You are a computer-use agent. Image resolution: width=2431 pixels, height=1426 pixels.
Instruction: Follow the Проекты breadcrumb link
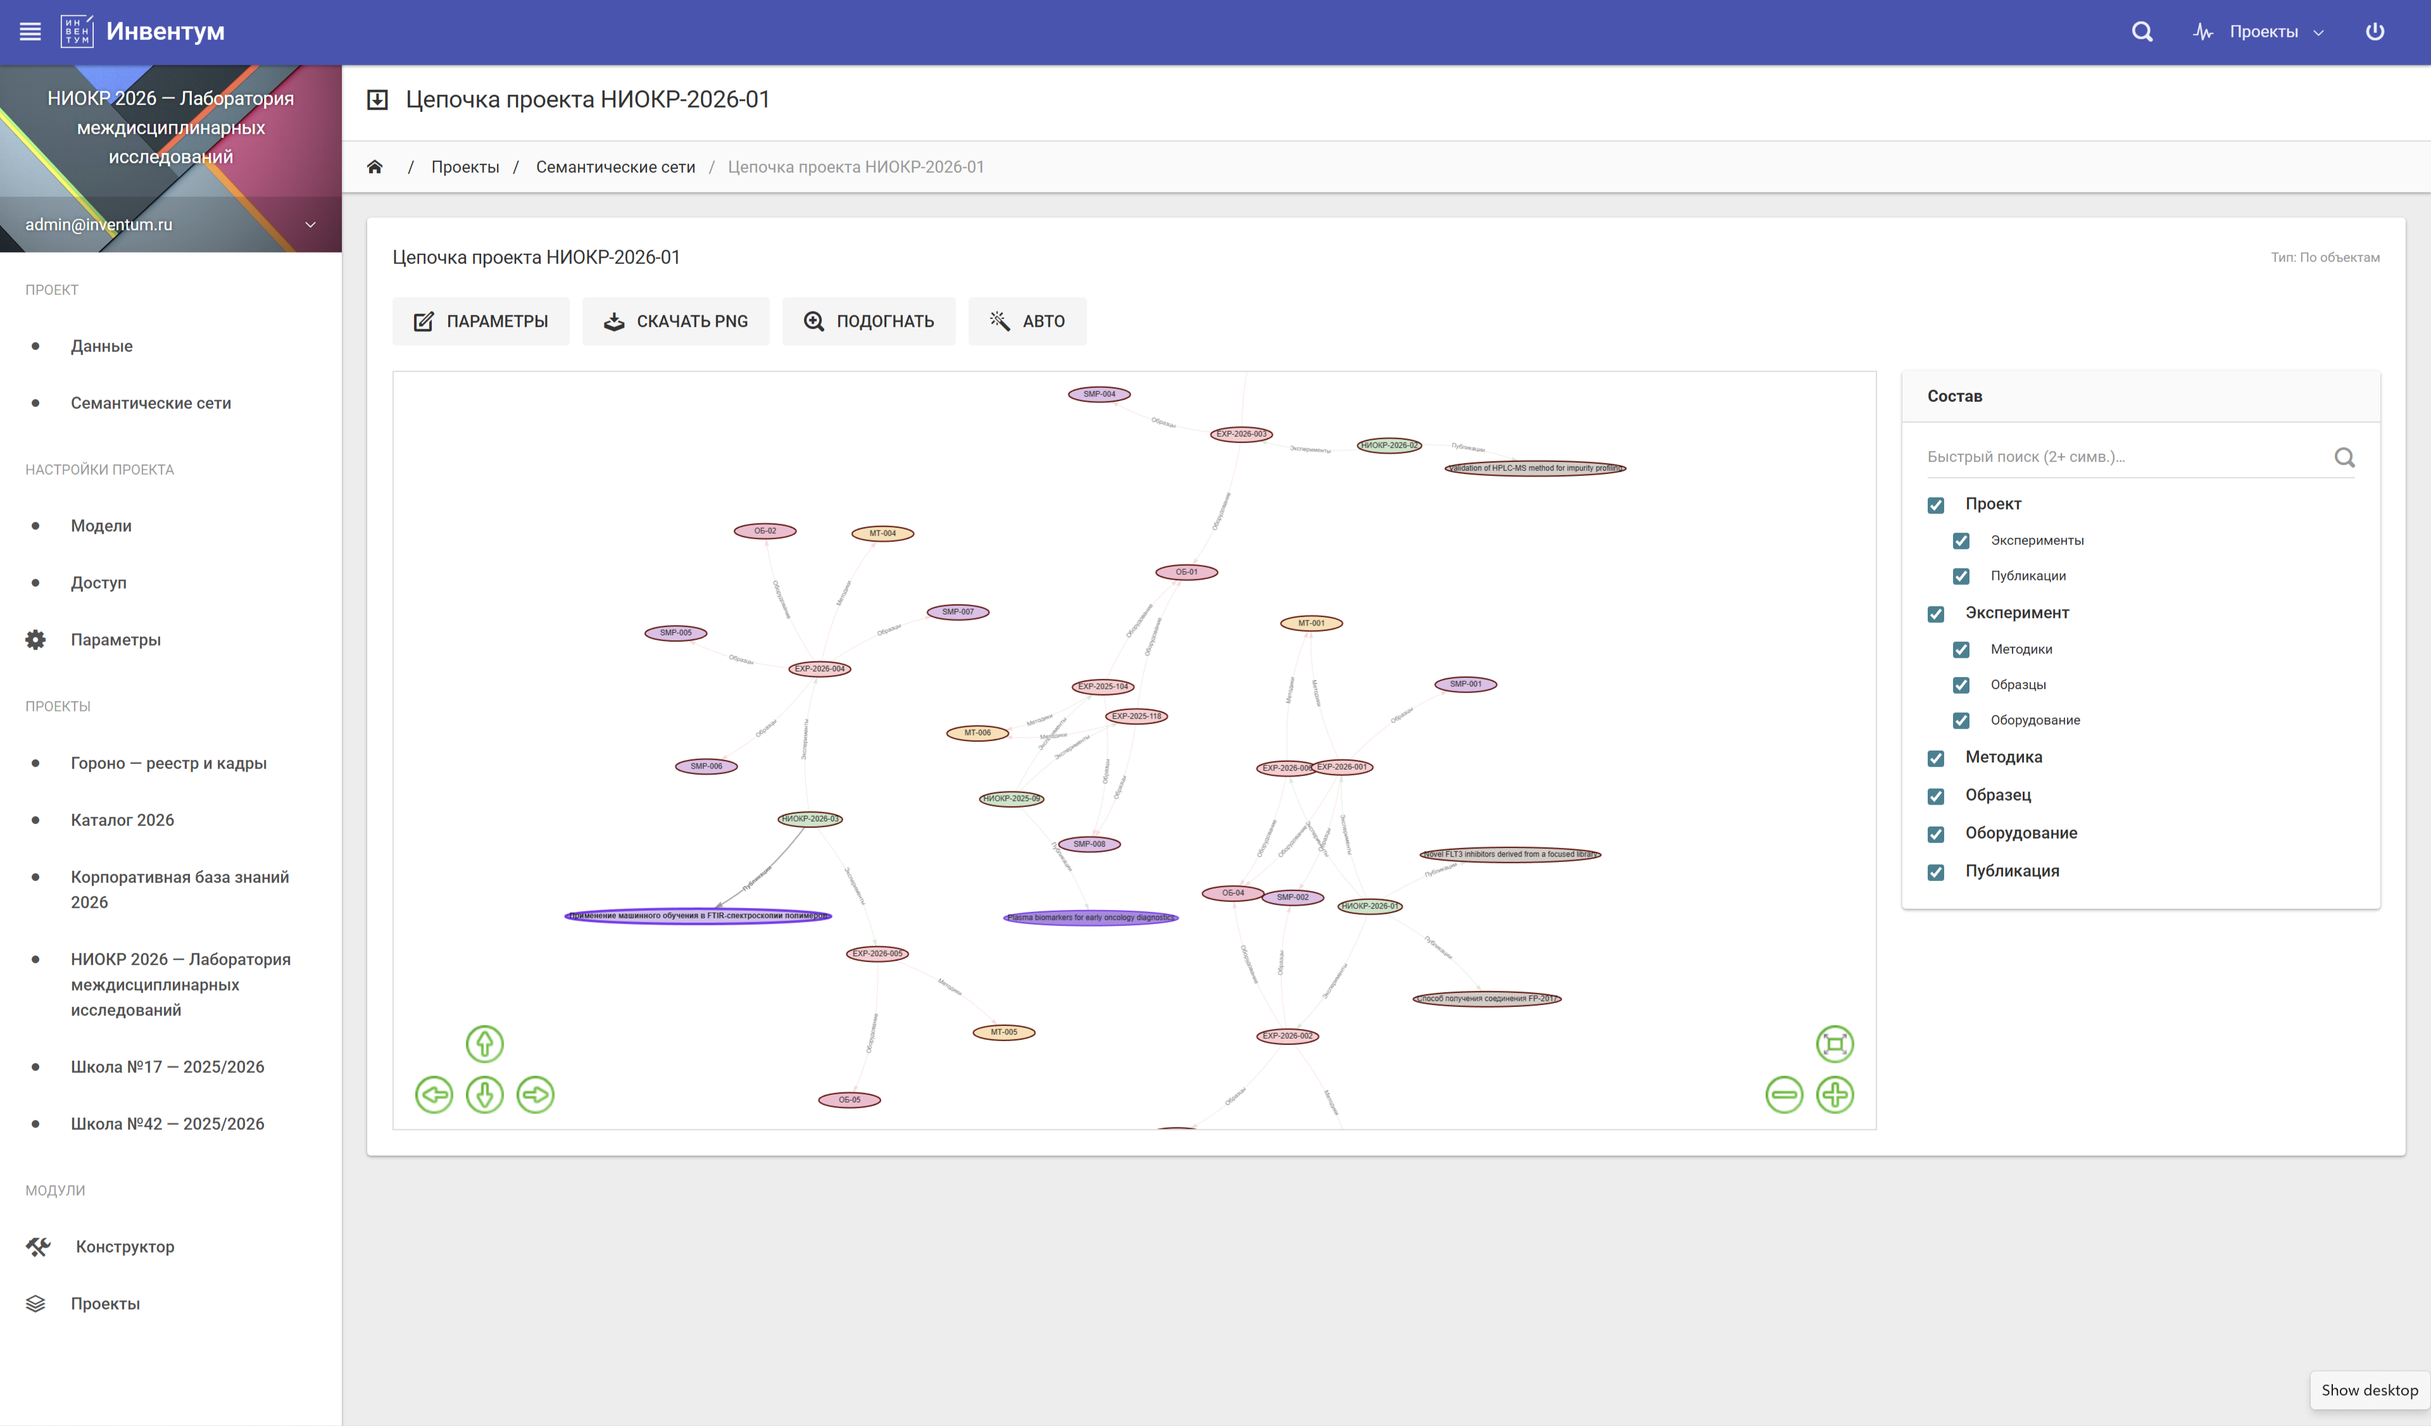coord(465,167)
